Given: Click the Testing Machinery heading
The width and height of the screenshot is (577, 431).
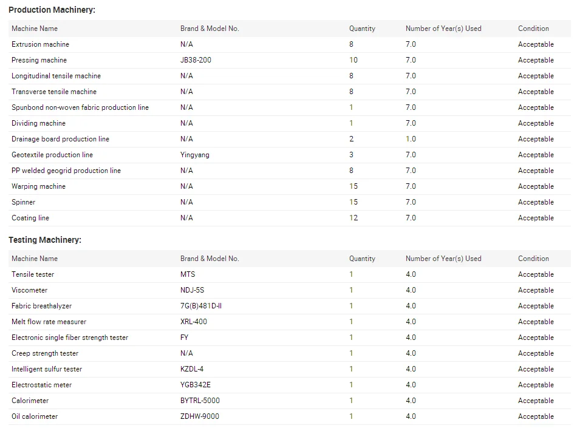Looking at the screenshot, I should point(45,240).
